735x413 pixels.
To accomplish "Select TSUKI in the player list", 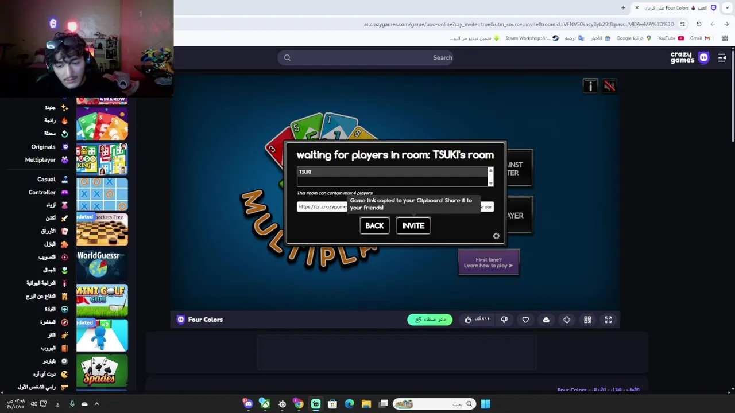I will coord(392,172).
